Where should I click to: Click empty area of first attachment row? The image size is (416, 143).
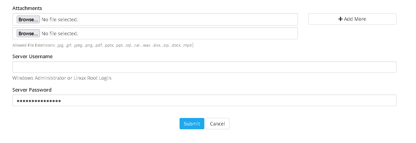[189, 20]
